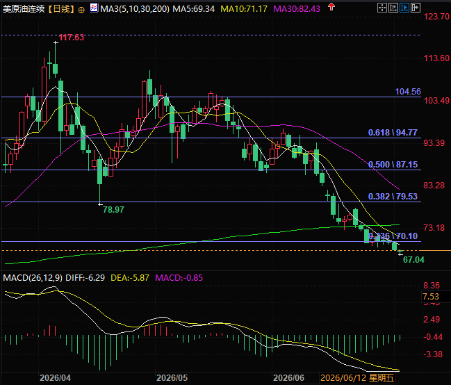451x385 pixels.
Task: Select the MA5:69.34 line label
Action: pos(194,9)
